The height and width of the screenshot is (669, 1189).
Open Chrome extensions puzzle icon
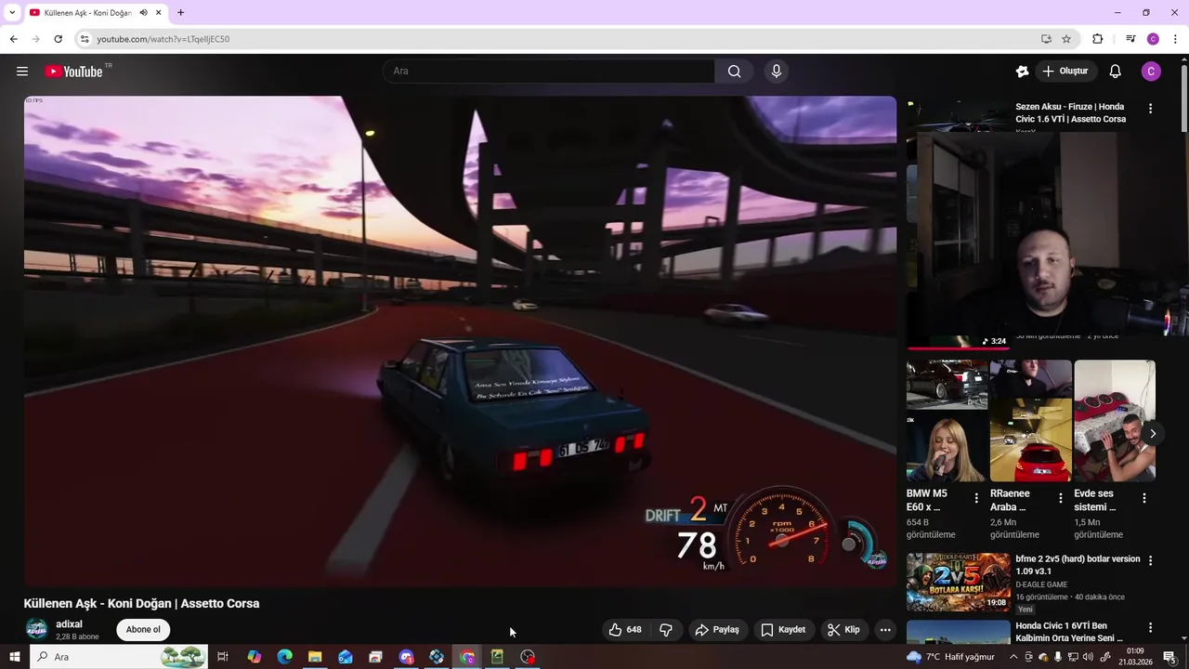coord(1098,39)
